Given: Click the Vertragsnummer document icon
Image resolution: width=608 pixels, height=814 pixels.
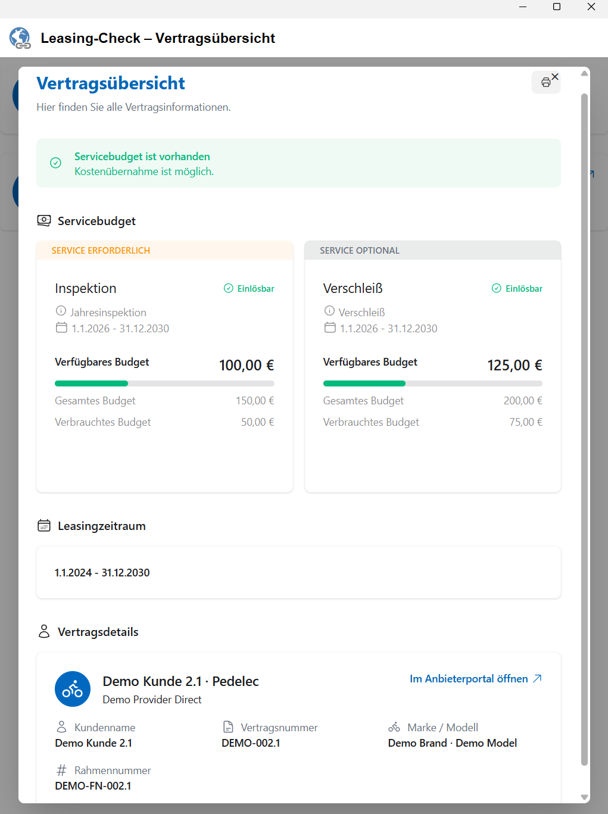Looking at the screenshot, I should tap(228, 727).
